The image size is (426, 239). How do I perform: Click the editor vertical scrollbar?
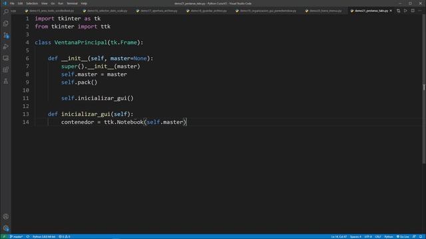pyautogui.click(x=424, y=90)
